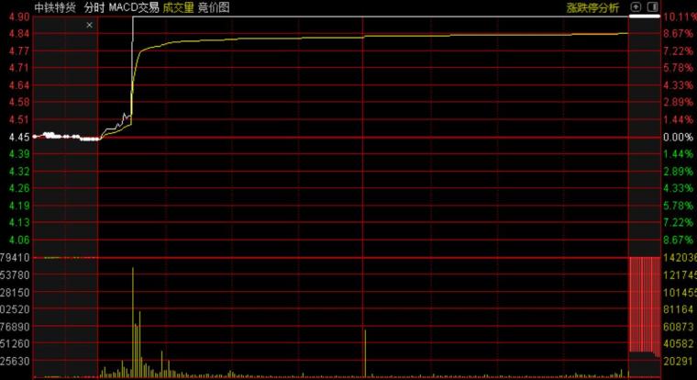The height and width of the screenshot is (380, 697).
Task: Click the 8.67% red percentage label near the top
Action: pyautogui.click(x=678, y=34)
